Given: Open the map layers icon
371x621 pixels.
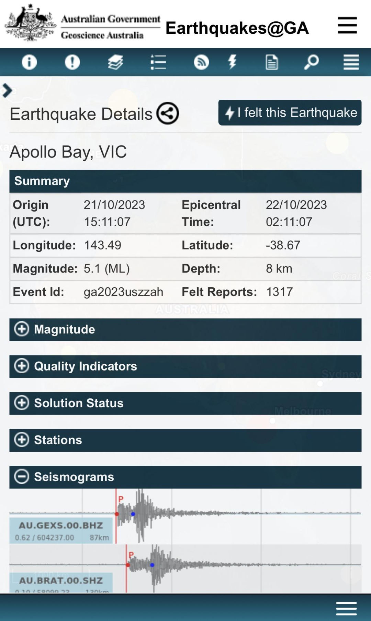Looking at the screenshot, I should [x=115, y=62].
